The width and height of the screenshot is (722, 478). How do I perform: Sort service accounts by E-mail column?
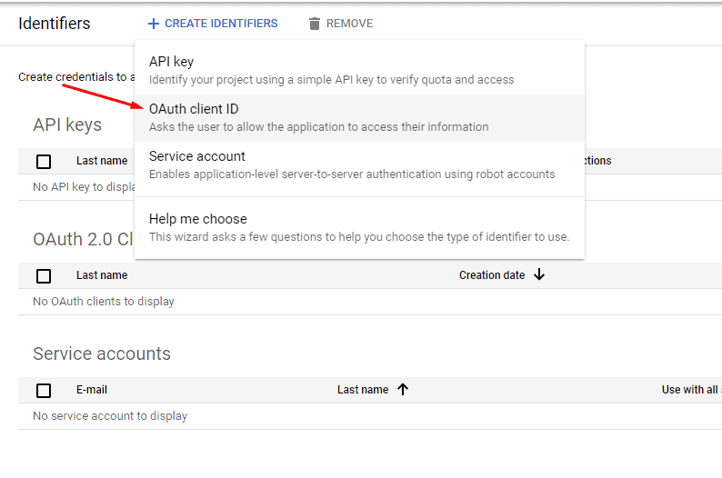click(x=92, y=390)
